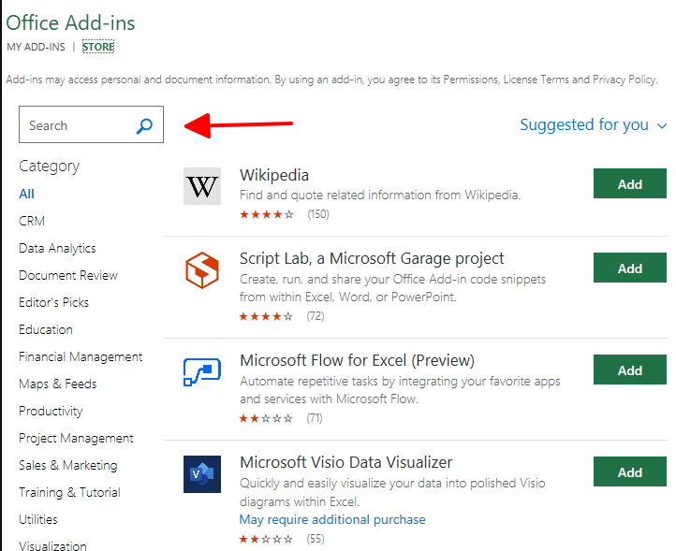
Task: Open the Wikipedia add-in icon
Action: pos(202,186)
